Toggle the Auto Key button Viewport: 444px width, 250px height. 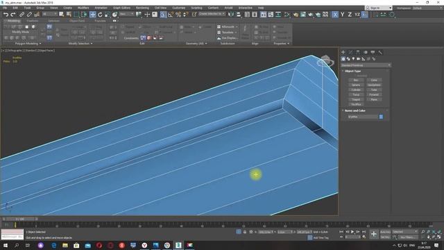pos(385,232)
